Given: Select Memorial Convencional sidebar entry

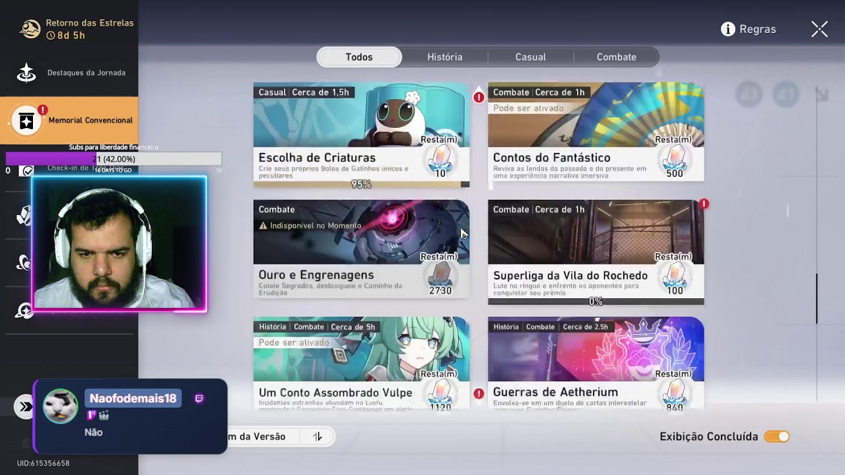Looking at the screenshot, I should (x=69, y=120).
